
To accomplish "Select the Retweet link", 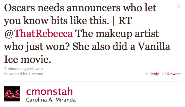I will coord(174,74).
